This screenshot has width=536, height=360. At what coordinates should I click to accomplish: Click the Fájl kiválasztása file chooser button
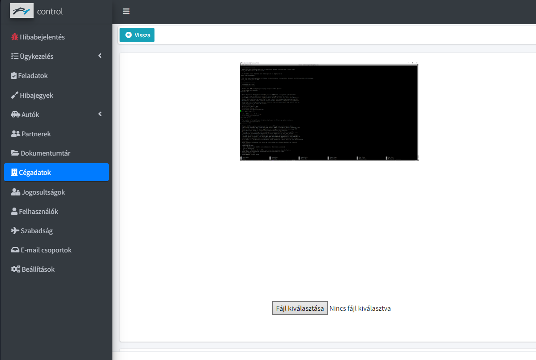pyautogui.click(x=300, y=308)
